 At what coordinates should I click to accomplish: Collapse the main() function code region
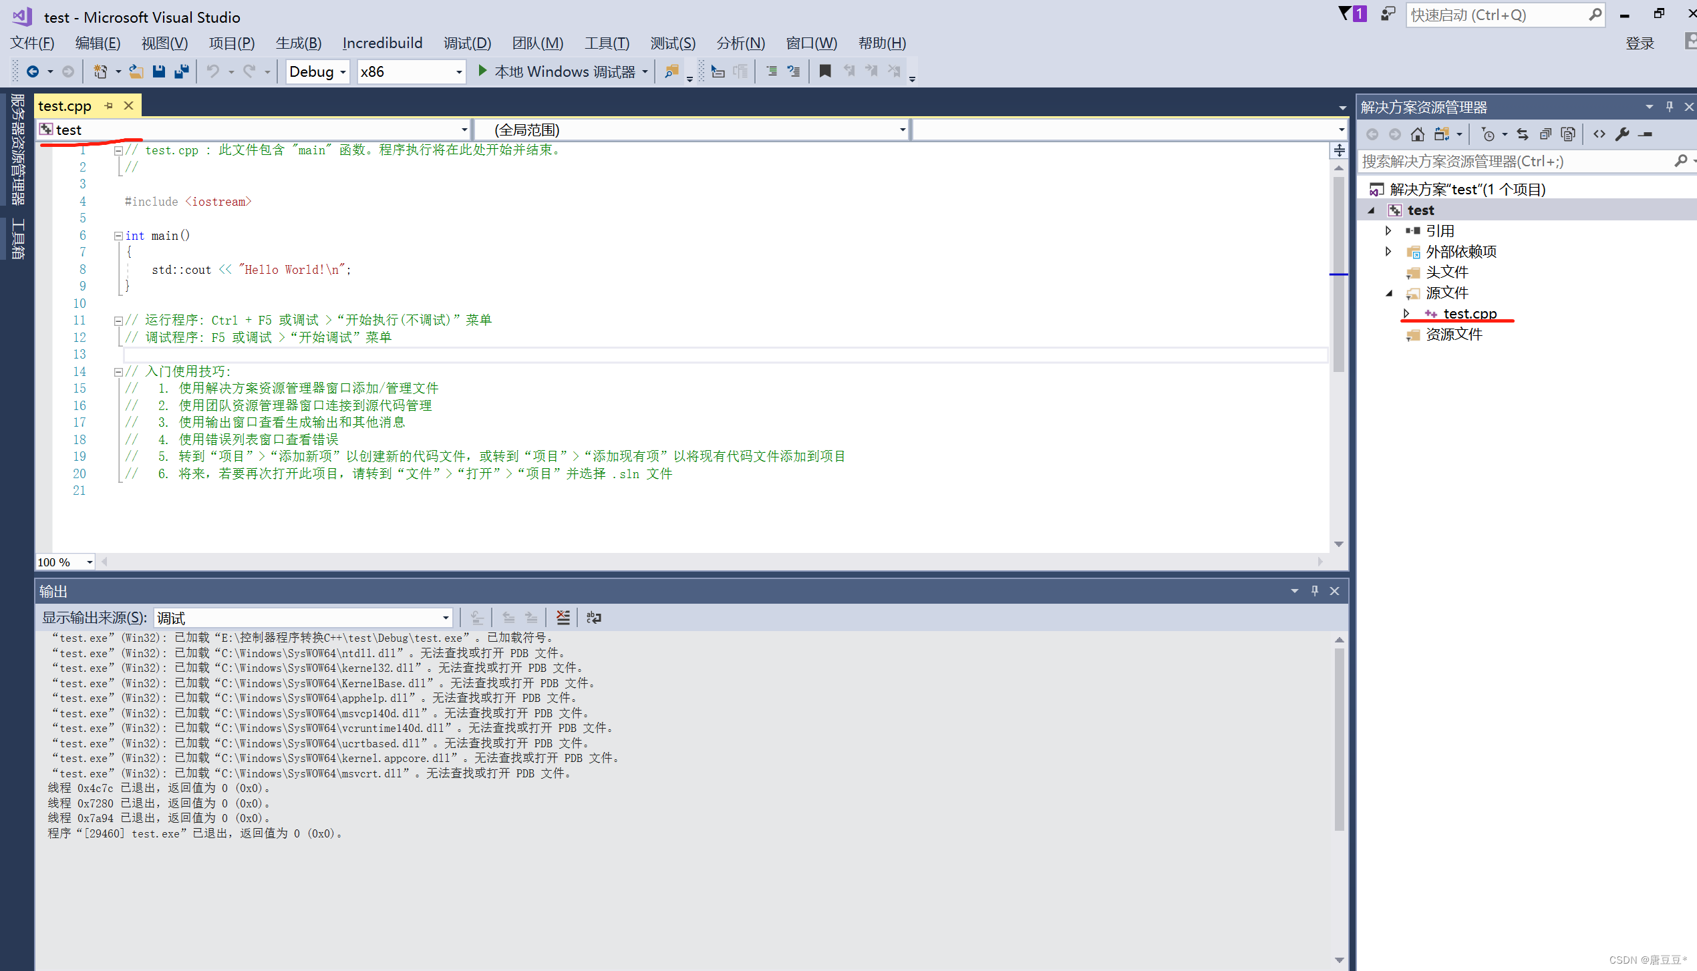tap(118, 235)
